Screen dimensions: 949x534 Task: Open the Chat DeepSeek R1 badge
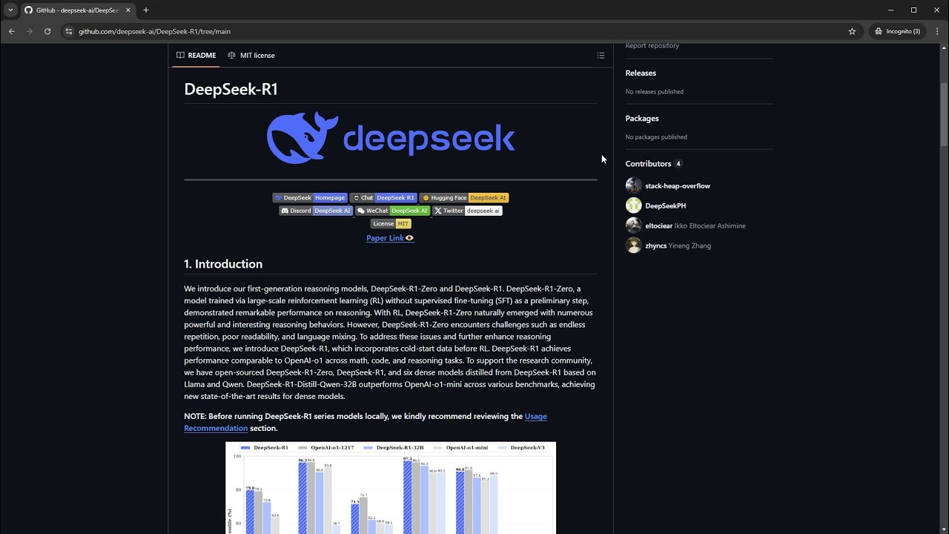tap(383, 198)
